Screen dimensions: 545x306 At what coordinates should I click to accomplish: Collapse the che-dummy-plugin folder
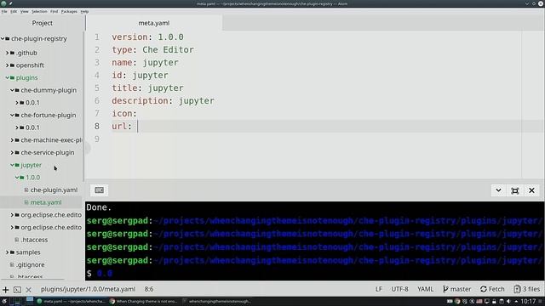(x=12, y=90)
